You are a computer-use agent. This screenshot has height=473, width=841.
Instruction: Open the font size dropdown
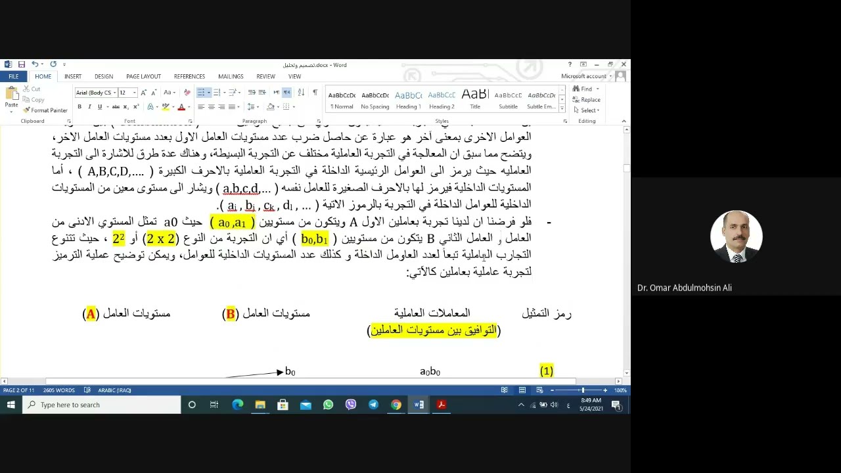[x=134, y=93]
